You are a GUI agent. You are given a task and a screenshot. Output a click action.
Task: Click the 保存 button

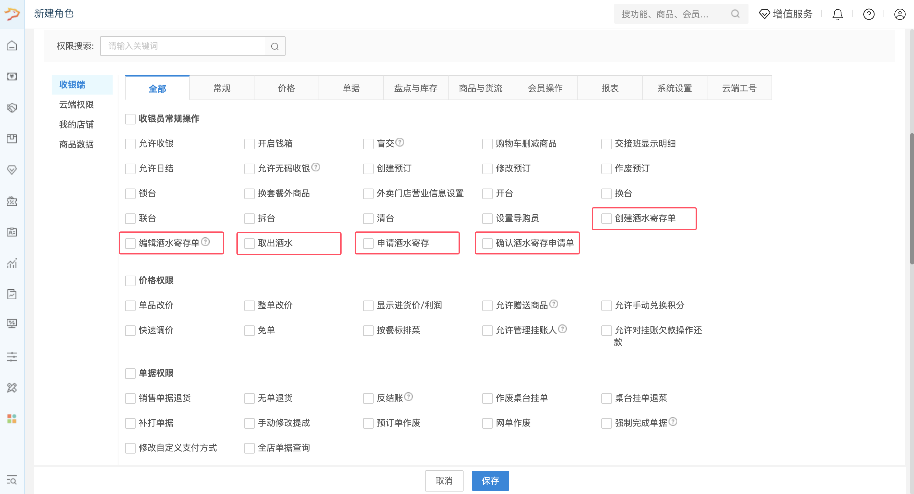490,481
